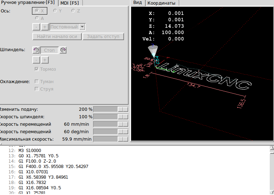Screen dimensions: 274x195
Task: Click the Z: 14.073 readout in the preview
Action: click(166, 26)
